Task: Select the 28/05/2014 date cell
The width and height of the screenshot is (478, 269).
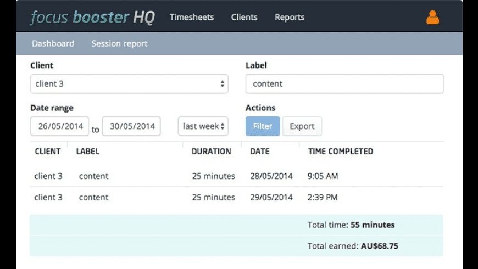Action: 271,176
